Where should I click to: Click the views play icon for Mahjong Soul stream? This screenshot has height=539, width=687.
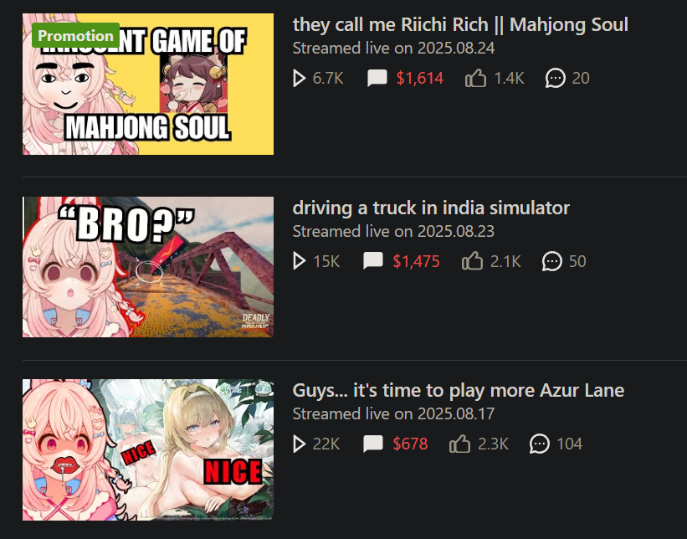(299, 79)
